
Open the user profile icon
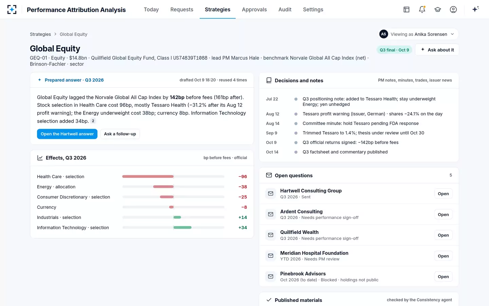tap(453, 10)
